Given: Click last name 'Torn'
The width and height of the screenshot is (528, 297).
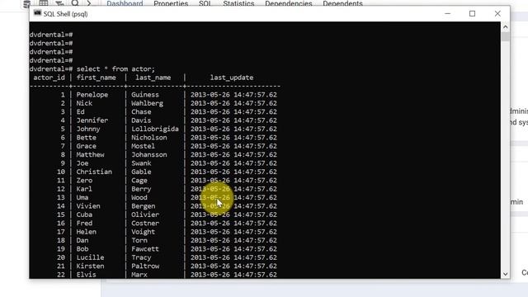Looking at the screenshot, I should tap(139, 240).
